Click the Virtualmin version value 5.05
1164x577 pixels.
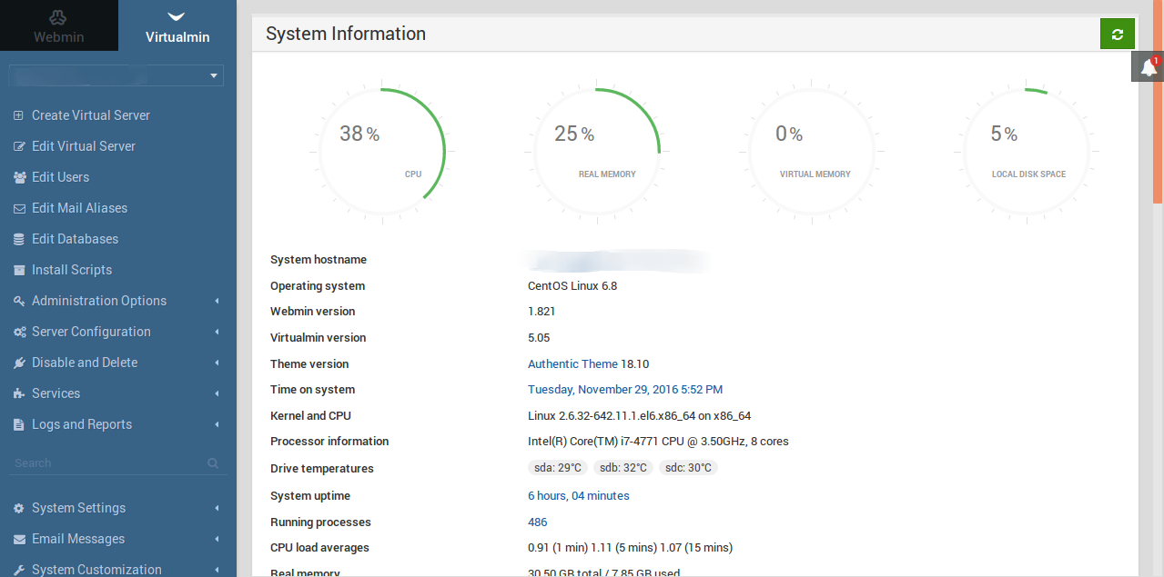(x=539, y=338)
